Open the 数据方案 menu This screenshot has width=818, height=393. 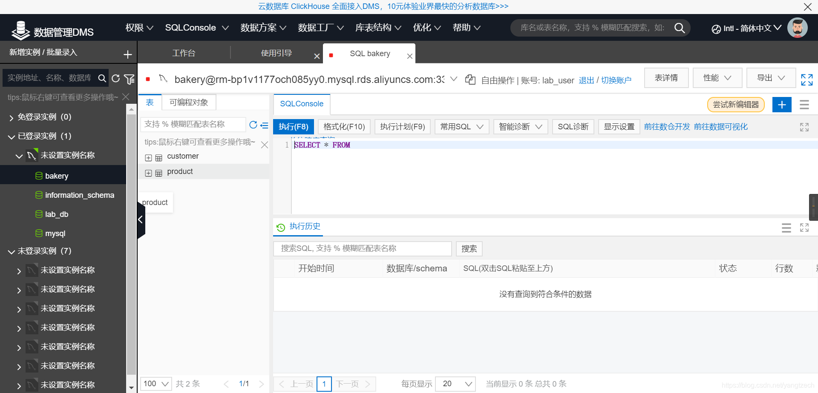tap(263, 28)
